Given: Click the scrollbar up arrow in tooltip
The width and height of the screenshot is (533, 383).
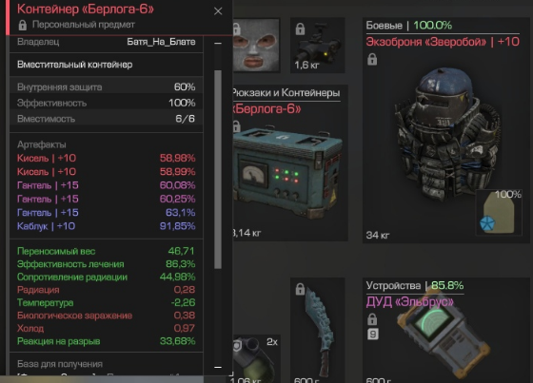Looking at the screenshot, I should click(218, 43).
